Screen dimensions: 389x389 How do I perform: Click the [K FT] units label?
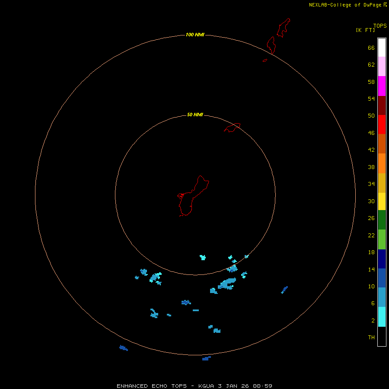(x=365, y=30)
